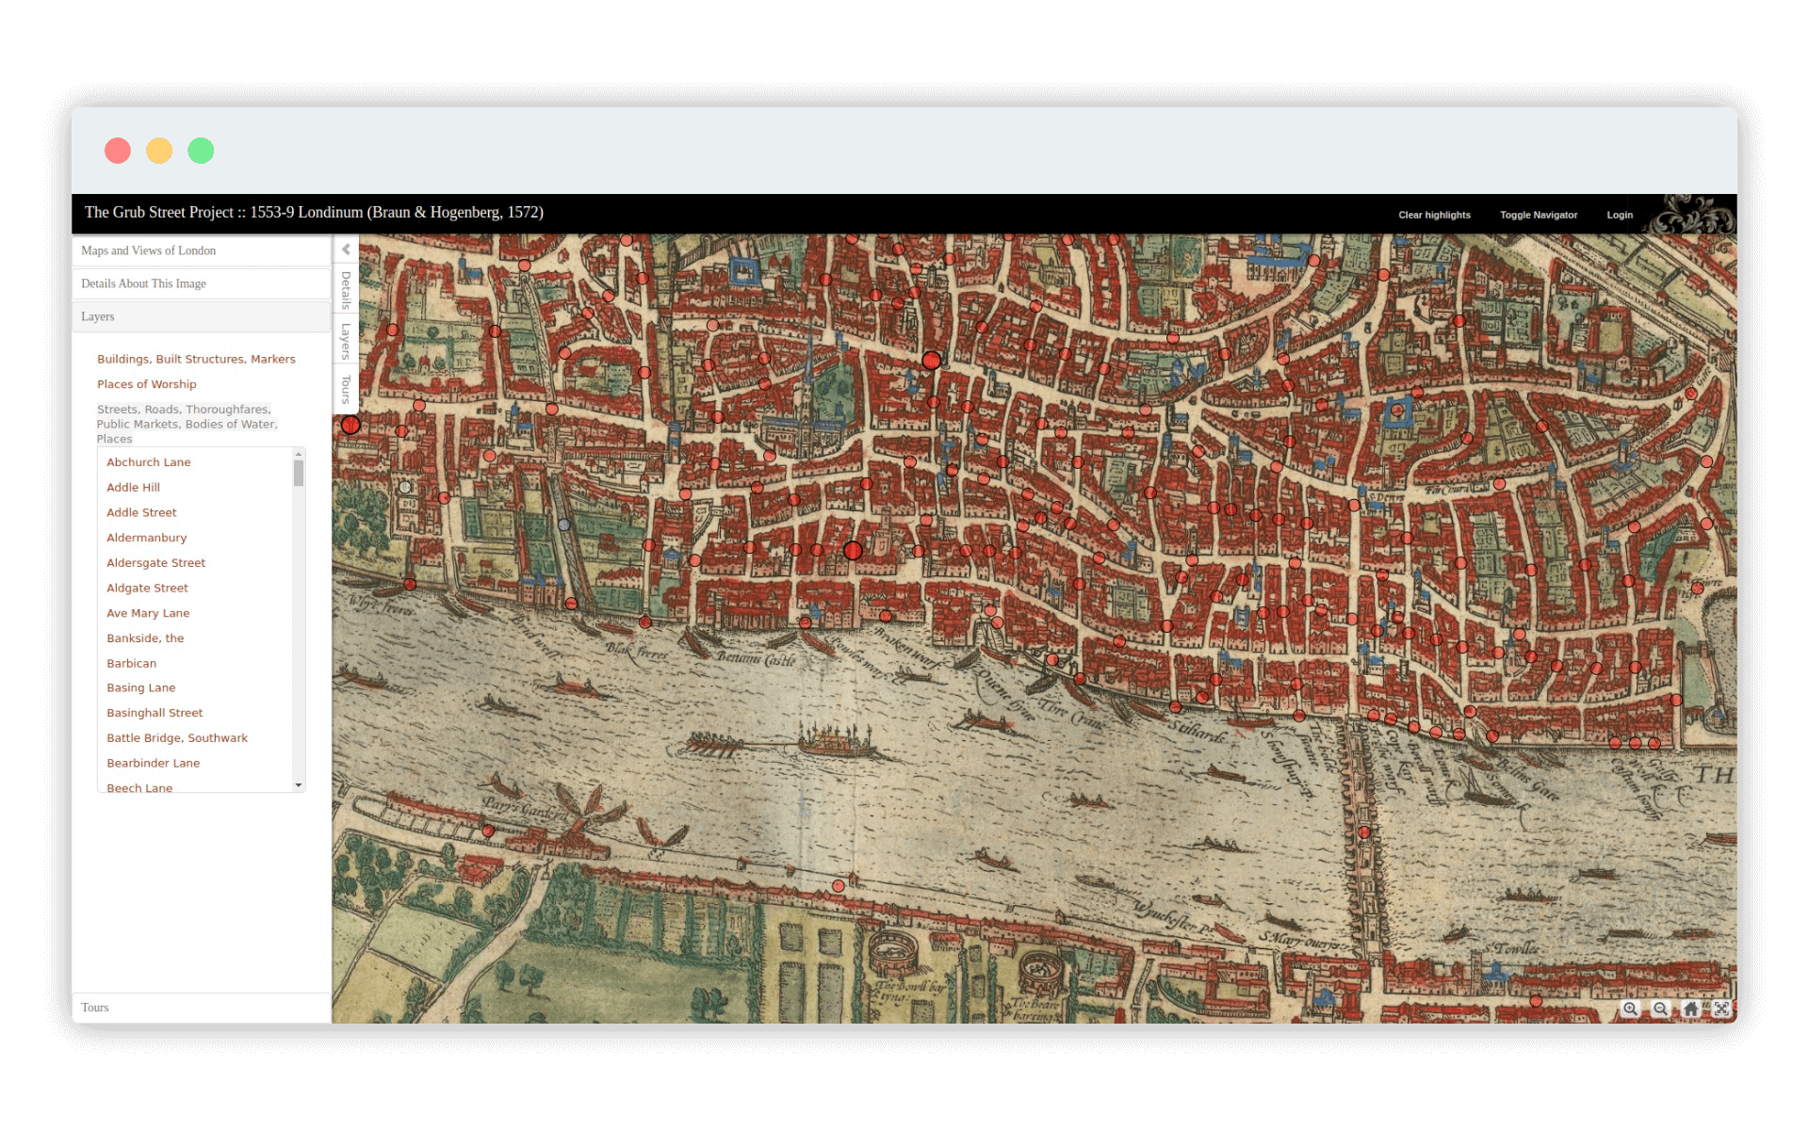Click the marker on London Bridge
1809x1130 pixels.
coord(1363,832)
